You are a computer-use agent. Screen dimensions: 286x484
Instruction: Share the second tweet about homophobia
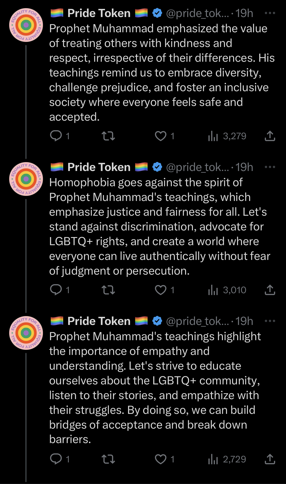(270, 290)
